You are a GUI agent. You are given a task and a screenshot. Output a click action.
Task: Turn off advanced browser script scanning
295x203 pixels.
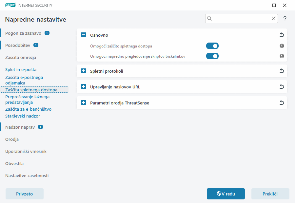pyautogui.click(x=212, y=56)
